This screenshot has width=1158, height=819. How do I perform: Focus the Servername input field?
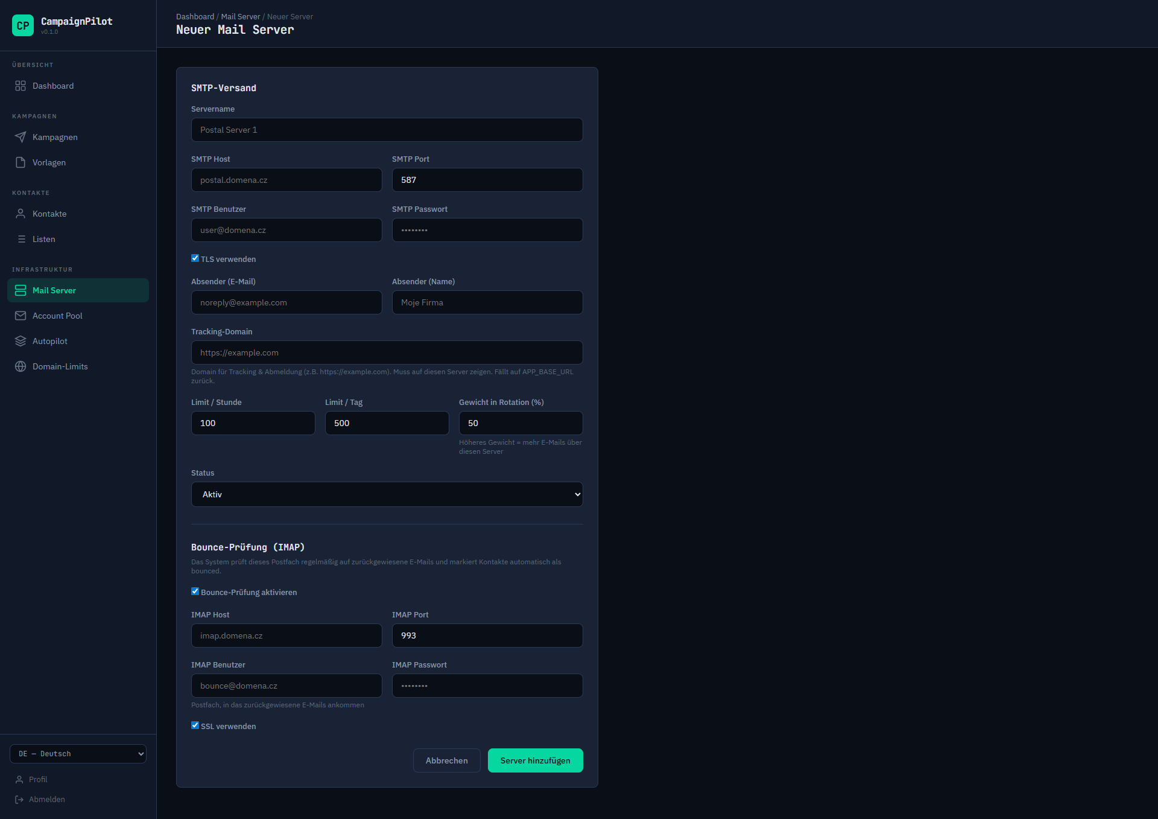pos(387,130)
